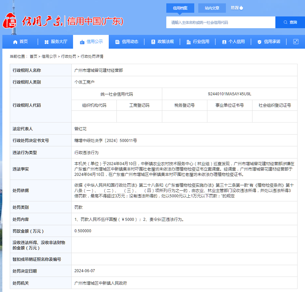Click the flame icon next to 热搜
This screenshot has height=292, width=305.
(x=241, y=7)
